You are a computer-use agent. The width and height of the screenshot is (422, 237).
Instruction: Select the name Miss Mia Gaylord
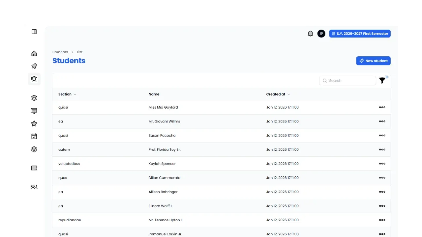pyautogui.click(x=163, y=107)
